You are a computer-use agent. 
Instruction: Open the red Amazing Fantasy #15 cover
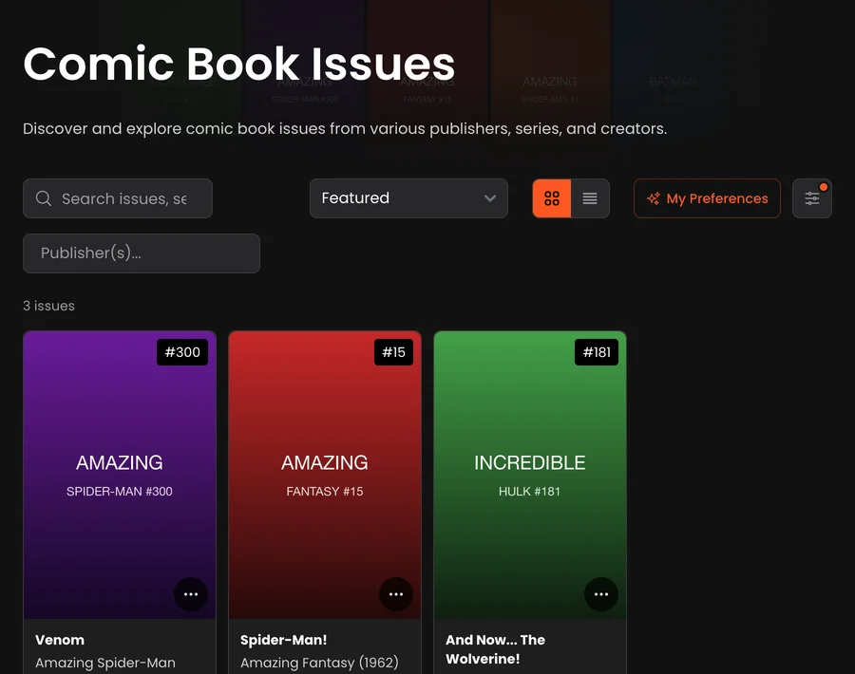pos(325,475)
